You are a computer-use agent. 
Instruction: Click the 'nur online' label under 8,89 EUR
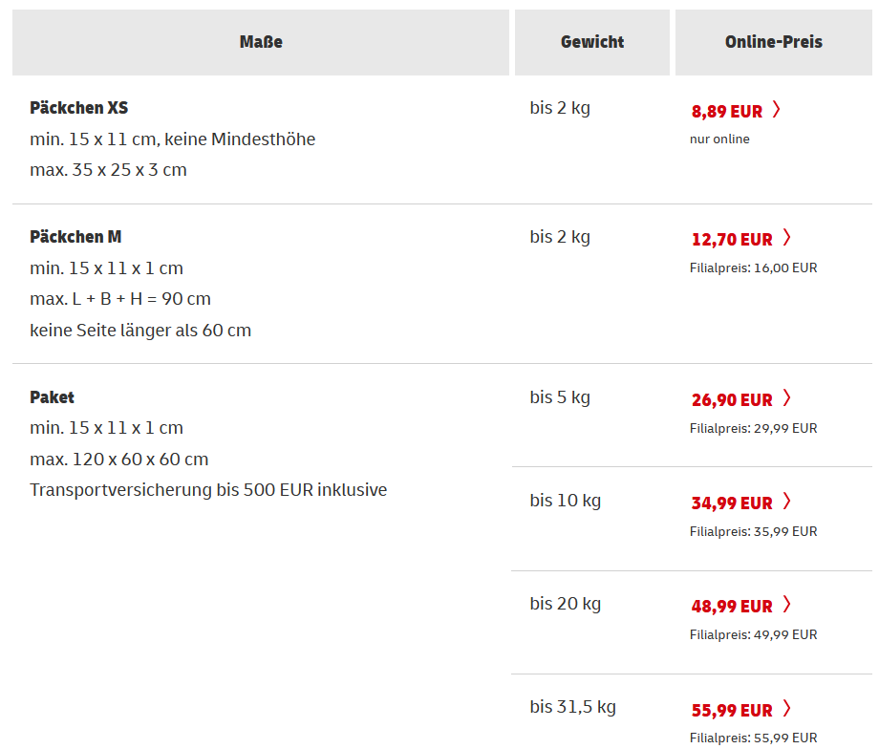(x=718, y=139)
